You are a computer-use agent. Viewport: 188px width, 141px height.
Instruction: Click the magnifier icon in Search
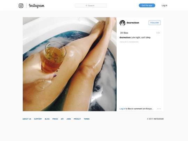pos(86,6)
